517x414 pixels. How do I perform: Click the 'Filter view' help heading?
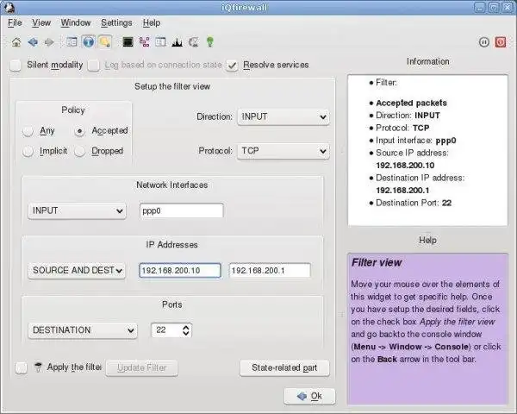[x=377, y=263]
